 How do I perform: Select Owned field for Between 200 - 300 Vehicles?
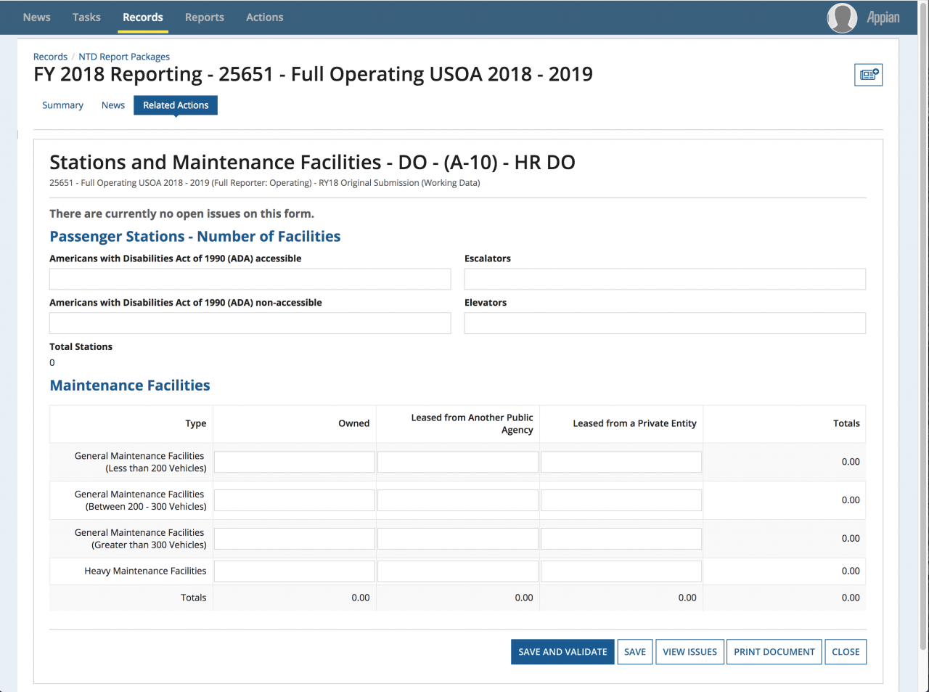click(295, 500)
